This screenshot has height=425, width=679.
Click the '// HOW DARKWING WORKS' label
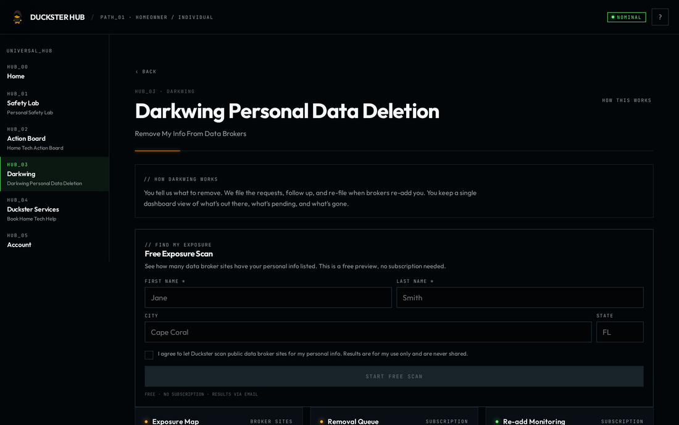pos(181,179)
